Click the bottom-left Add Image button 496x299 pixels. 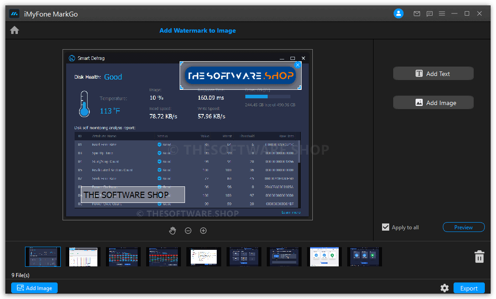[x=34, y=288]
